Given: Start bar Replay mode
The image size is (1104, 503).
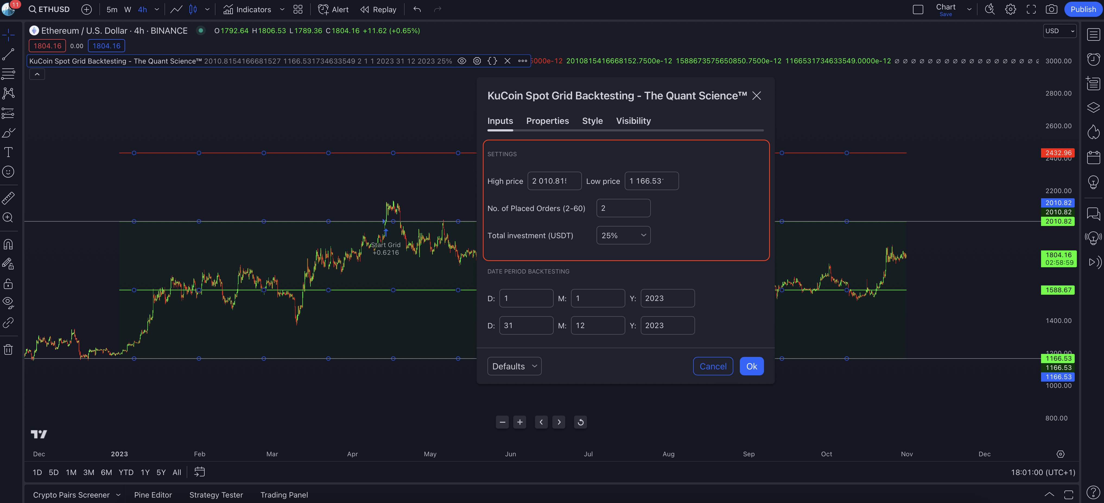Looking at the screenshot, I should pos(378,10).
